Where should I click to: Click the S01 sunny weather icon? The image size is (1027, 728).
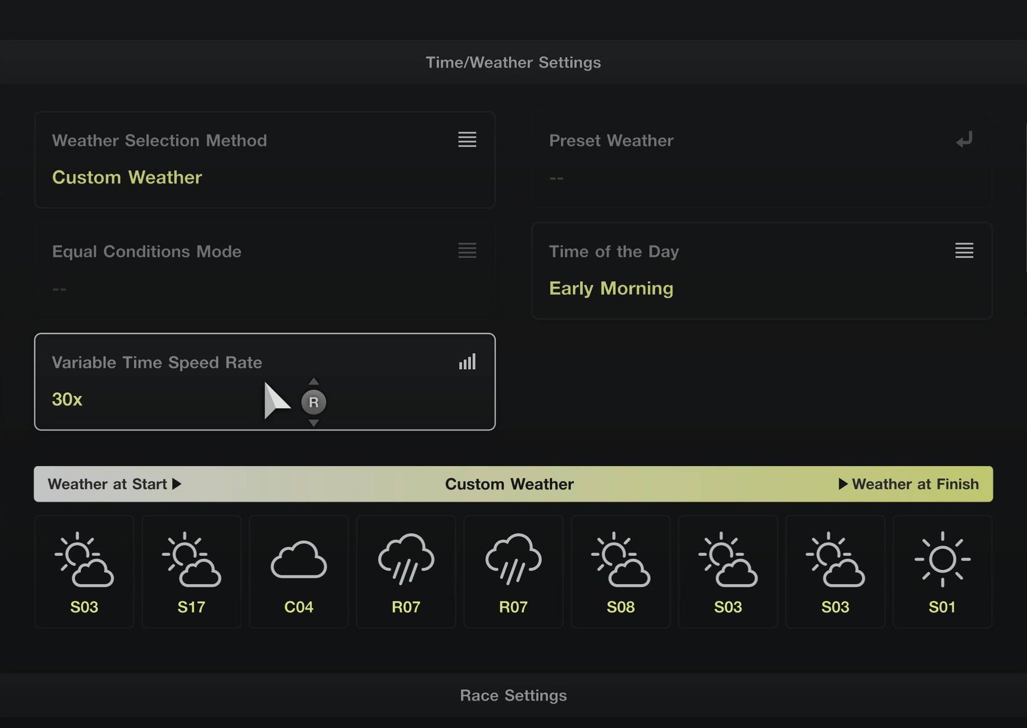point(942,559)
